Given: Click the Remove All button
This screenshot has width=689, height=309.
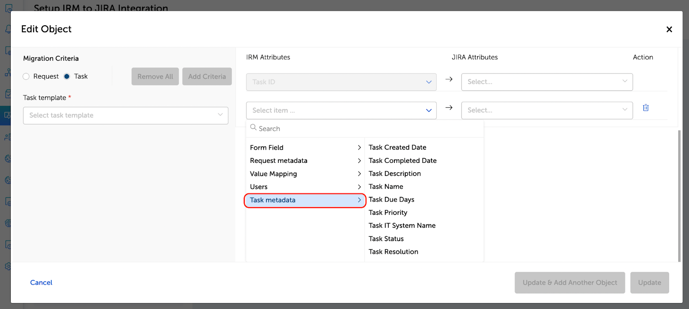Looking at the screenshot, I should point(155,76).
